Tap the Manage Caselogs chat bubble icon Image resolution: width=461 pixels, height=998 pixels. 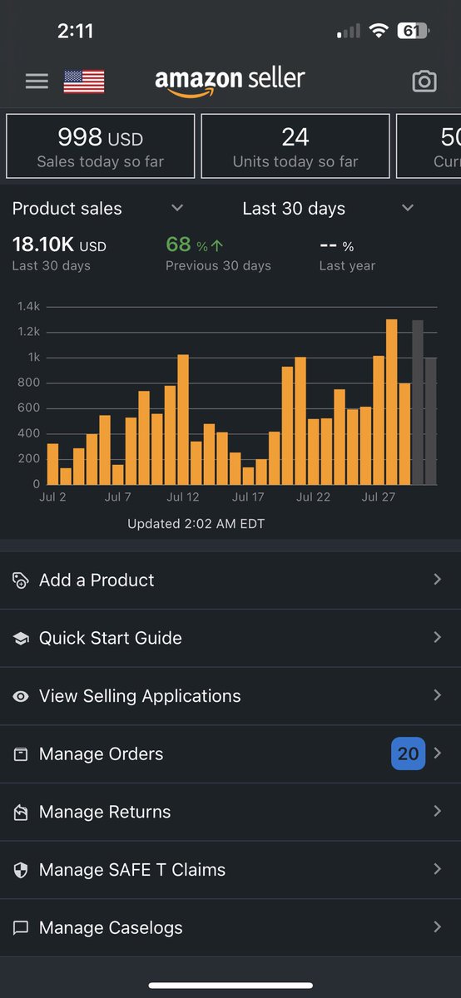tap(21, 928)
